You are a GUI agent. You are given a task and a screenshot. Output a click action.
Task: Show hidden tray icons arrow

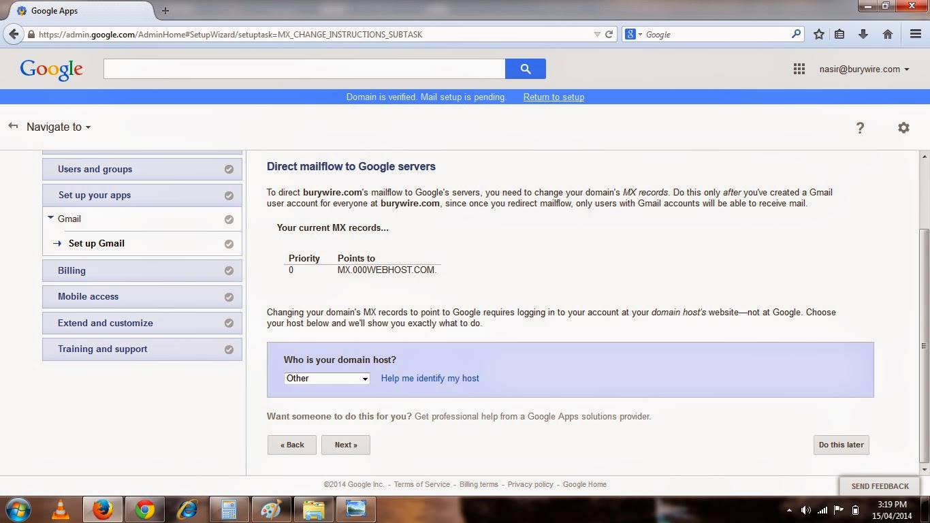coord(789,510)
